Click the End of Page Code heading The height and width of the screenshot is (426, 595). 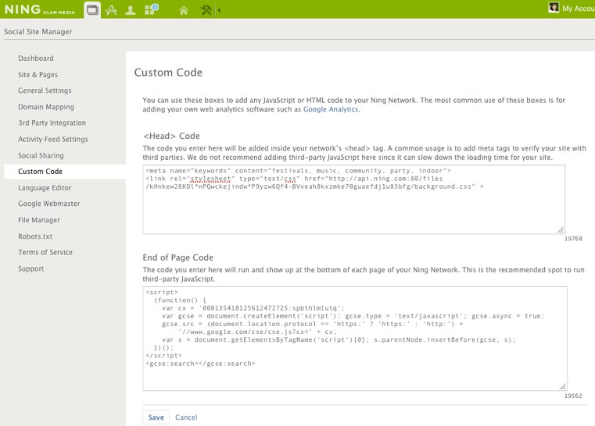click(x=178, y=257)
